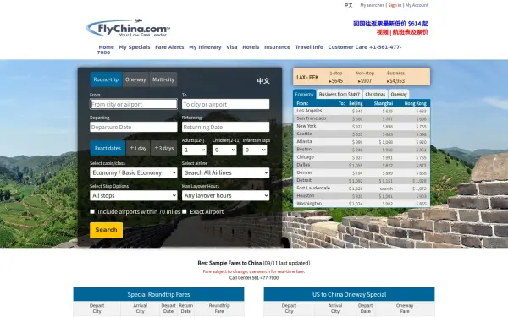Click Sign in link
Image resolution: width=508 pixels, height=317 pixels.
pyautogui.click(x=395, y=5)
